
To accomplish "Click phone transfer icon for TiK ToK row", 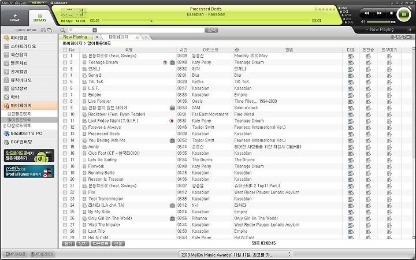I will (x=368, y=81).
